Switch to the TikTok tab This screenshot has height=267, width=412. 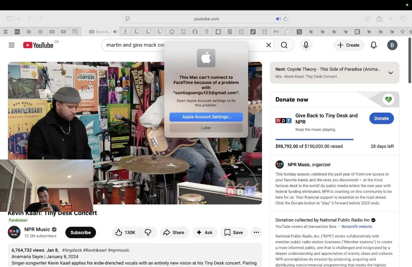(253, 32)
